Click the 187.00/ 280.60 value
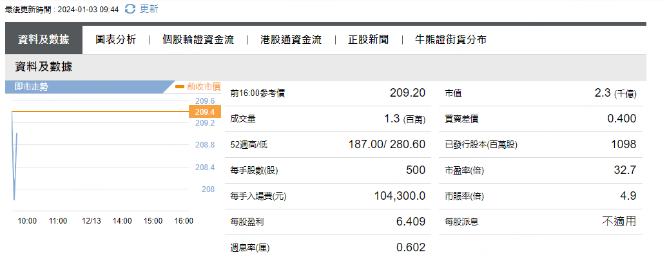667x259 pixels. point(387,144)
